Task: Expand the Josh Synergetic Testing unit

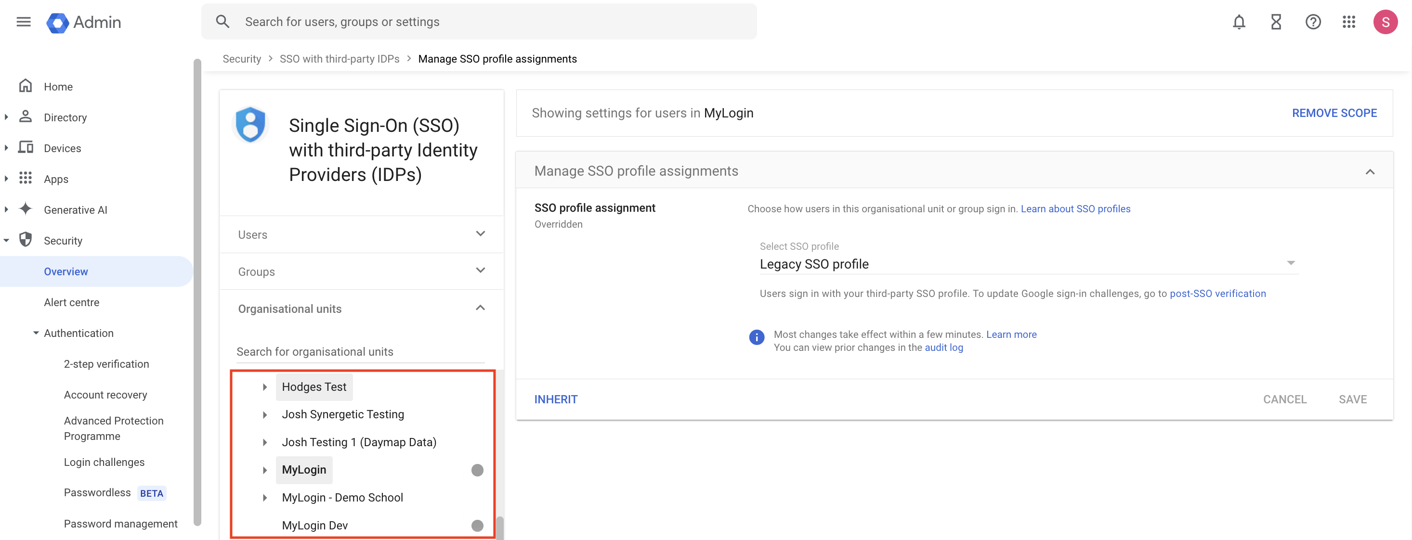Action: tap(265, 414)
